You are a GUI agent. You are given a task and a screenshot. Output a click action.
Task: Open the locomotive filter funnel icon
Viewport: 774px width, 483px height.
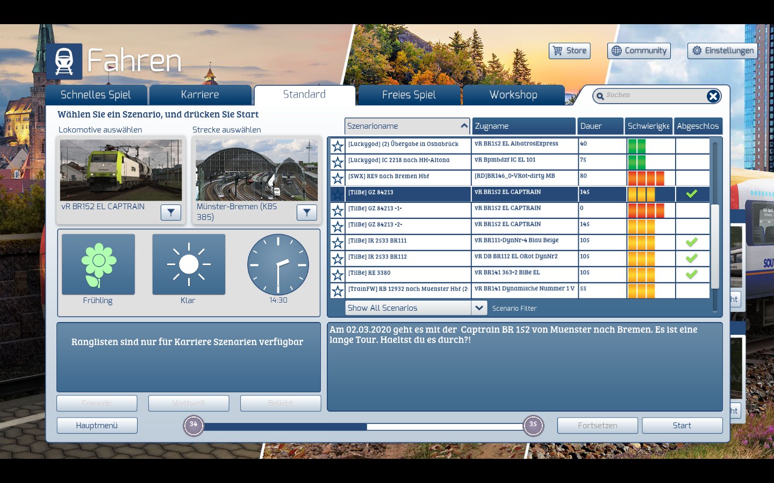[x=171, y=213]
